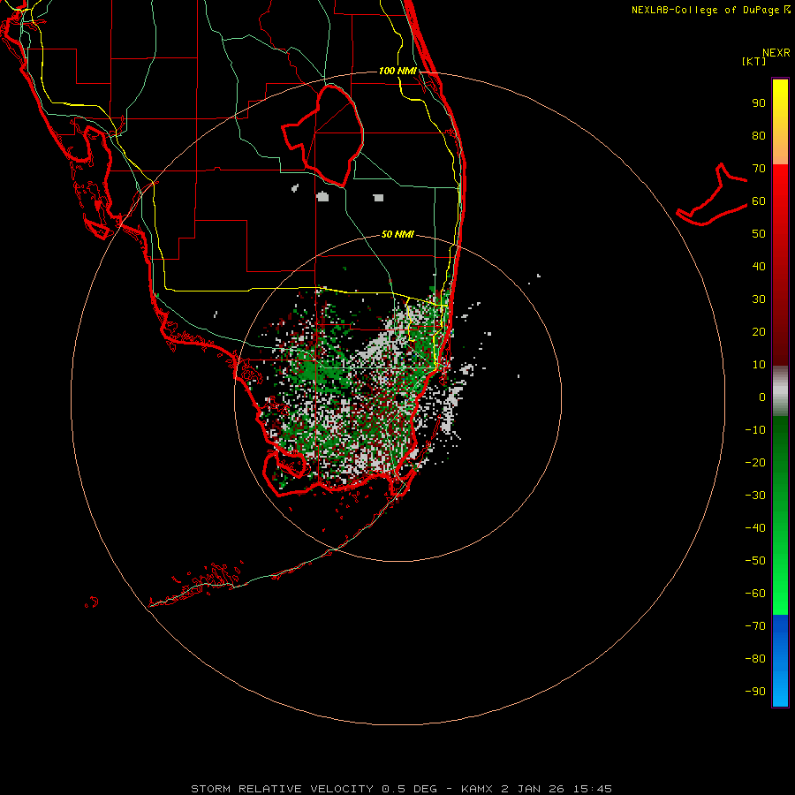
Task: Click the 10 value on the velocity scale
Action: pos(759,365)
